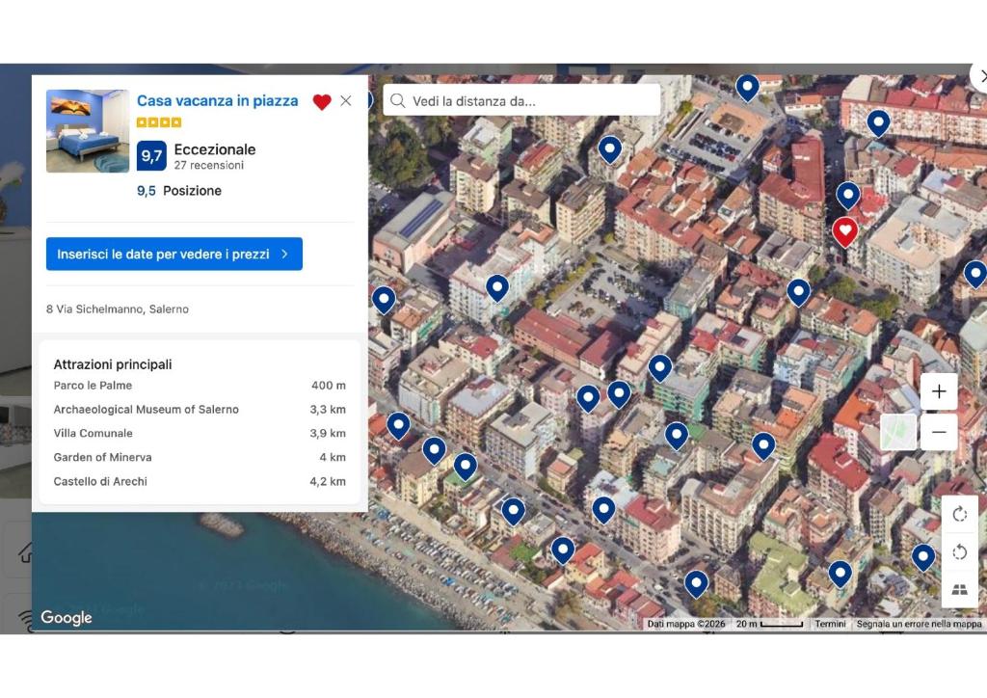987x698 pixels.
Task: Rotate the map view counterclockwise
Action: tap(959, 552)
